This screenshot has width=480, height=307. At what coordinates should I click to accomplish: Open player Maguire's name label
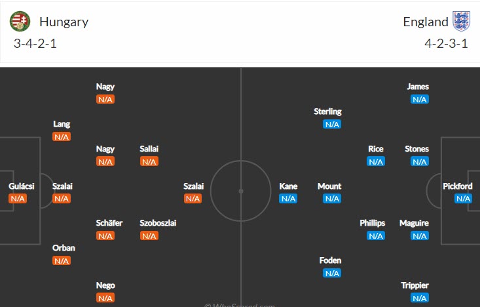tap(414, 223)
